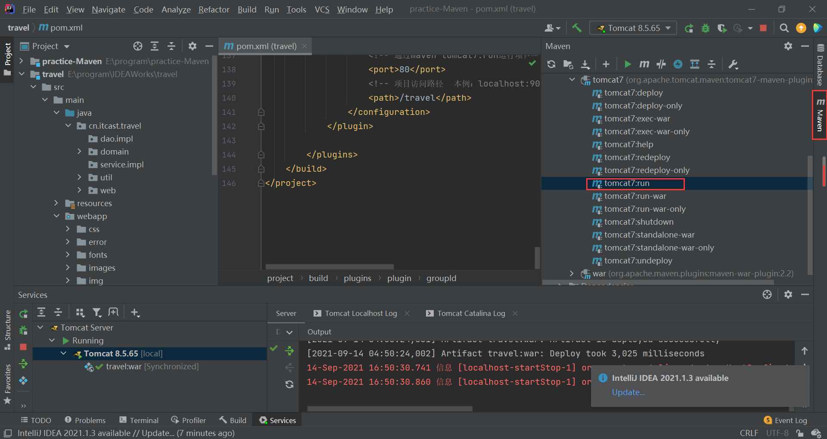Open Search Everywhere magnifier icon
The height and width of the screenshot is (439, 827).
click(784, 28)
